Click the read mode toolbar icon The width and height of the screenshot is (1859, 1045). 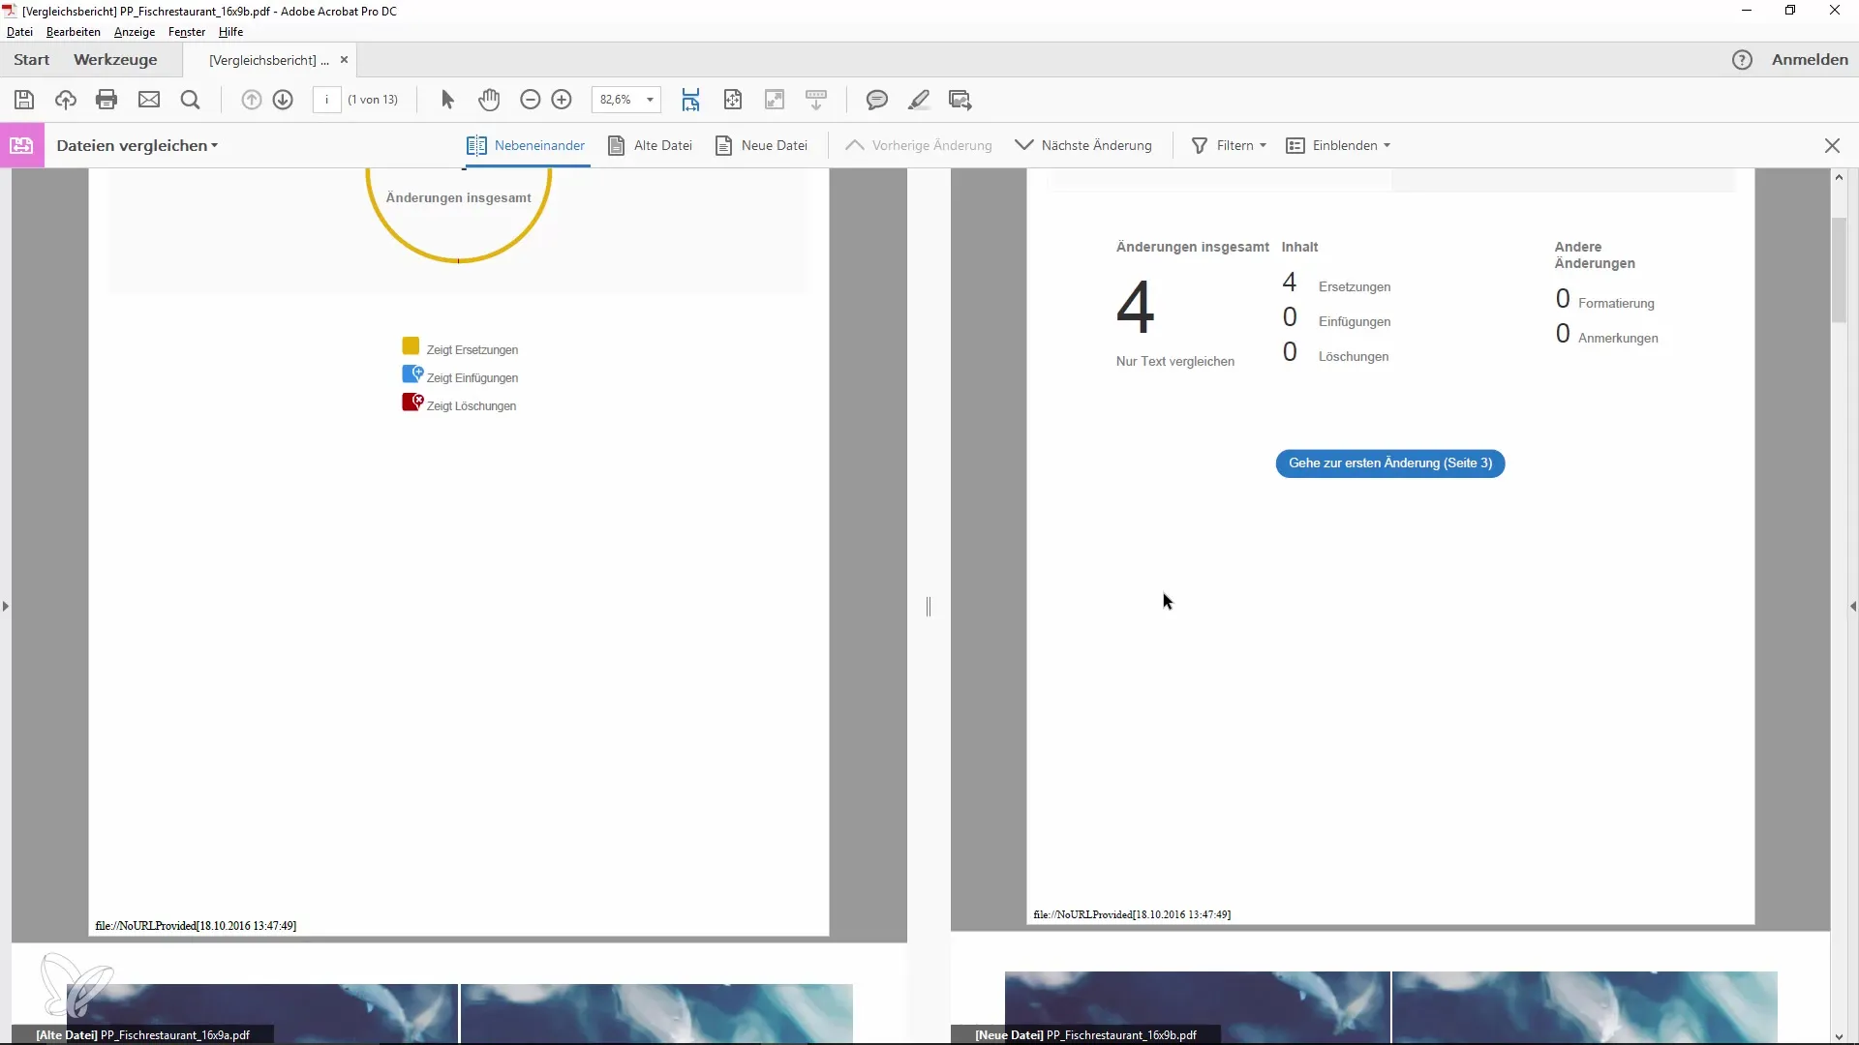[x=816, y=100]
